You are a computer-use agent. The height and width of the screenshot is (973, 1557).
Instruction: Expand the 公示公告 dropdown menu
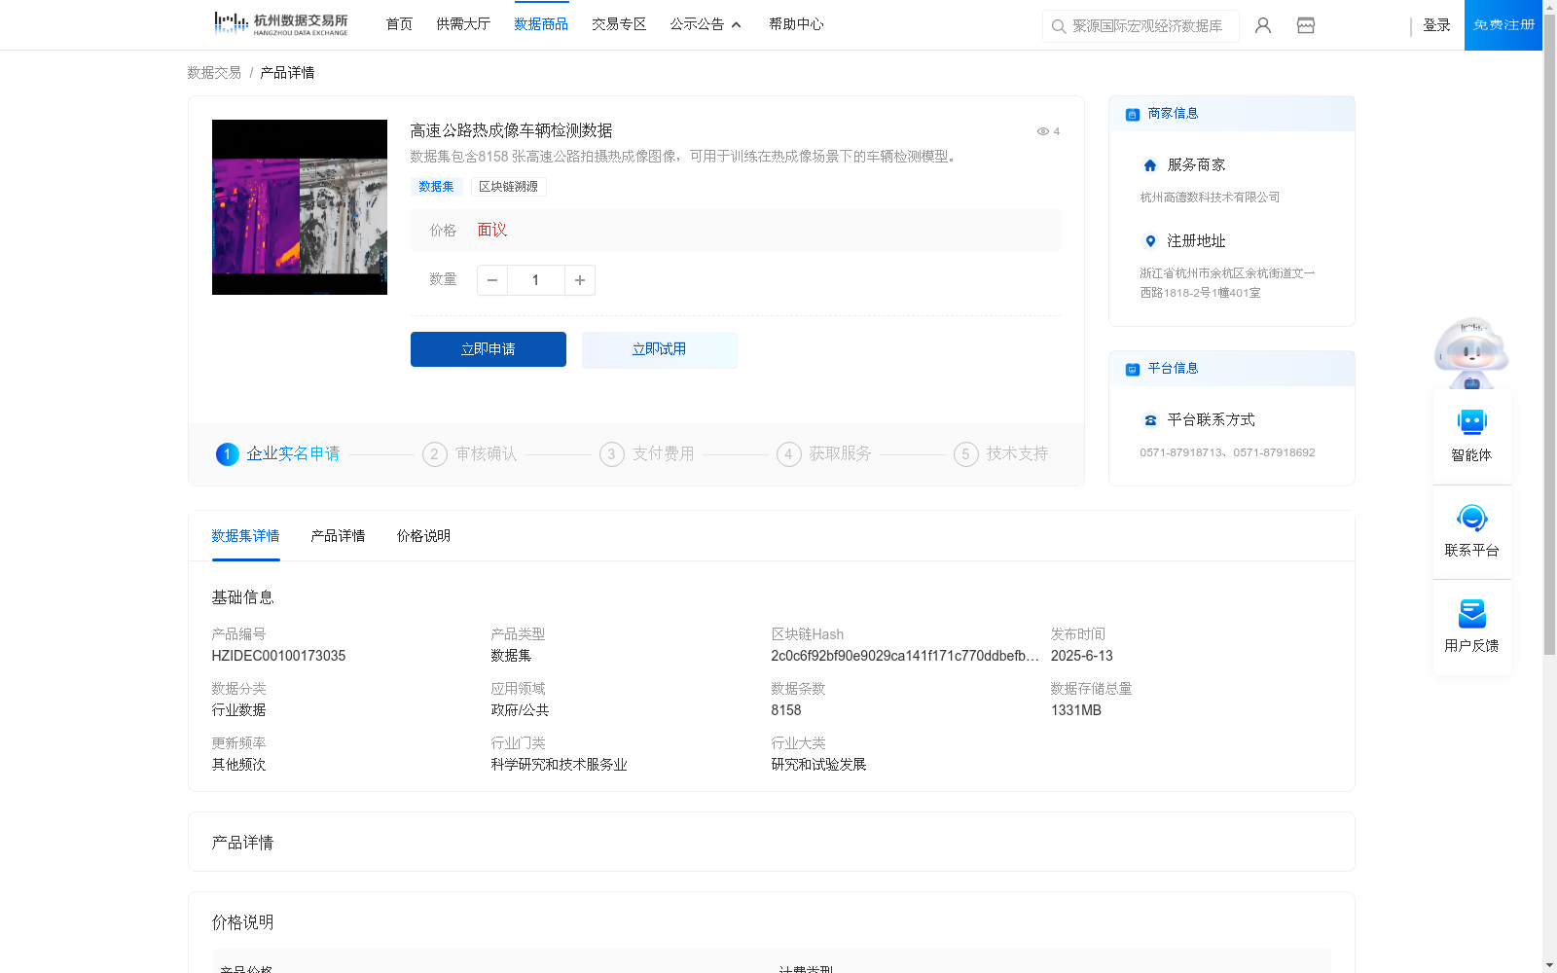(706, 24)
